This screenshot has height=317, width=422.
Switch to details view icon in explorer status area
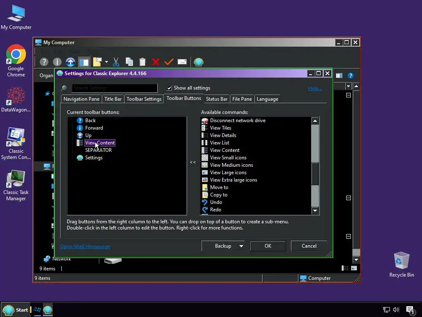345,268
